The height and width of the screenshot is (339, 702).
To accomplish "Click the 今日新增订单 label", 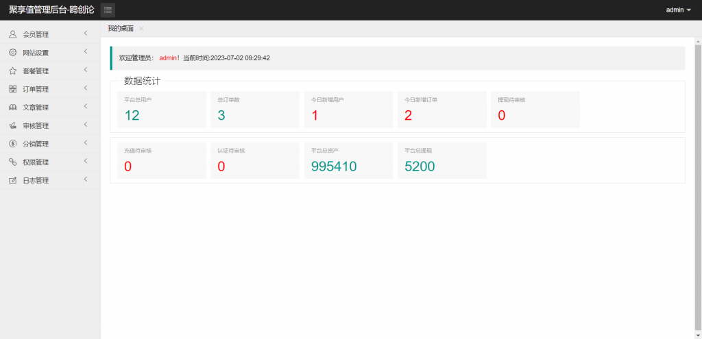I will [421, 100].
